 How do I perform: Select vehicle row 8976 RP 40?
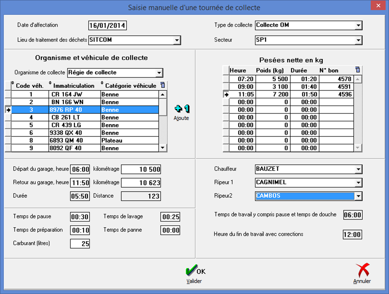point(85,110)
